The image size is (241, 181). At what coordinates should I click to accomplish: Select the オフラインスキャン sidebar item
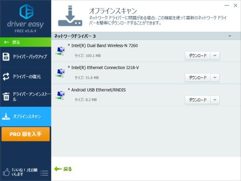(x=26, y=116)
